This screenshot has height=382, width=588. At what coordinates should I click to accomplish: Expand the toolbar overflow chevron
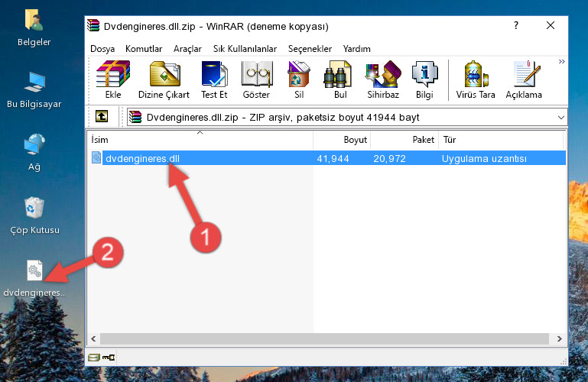pyautogui.click(x=561, y=61)
